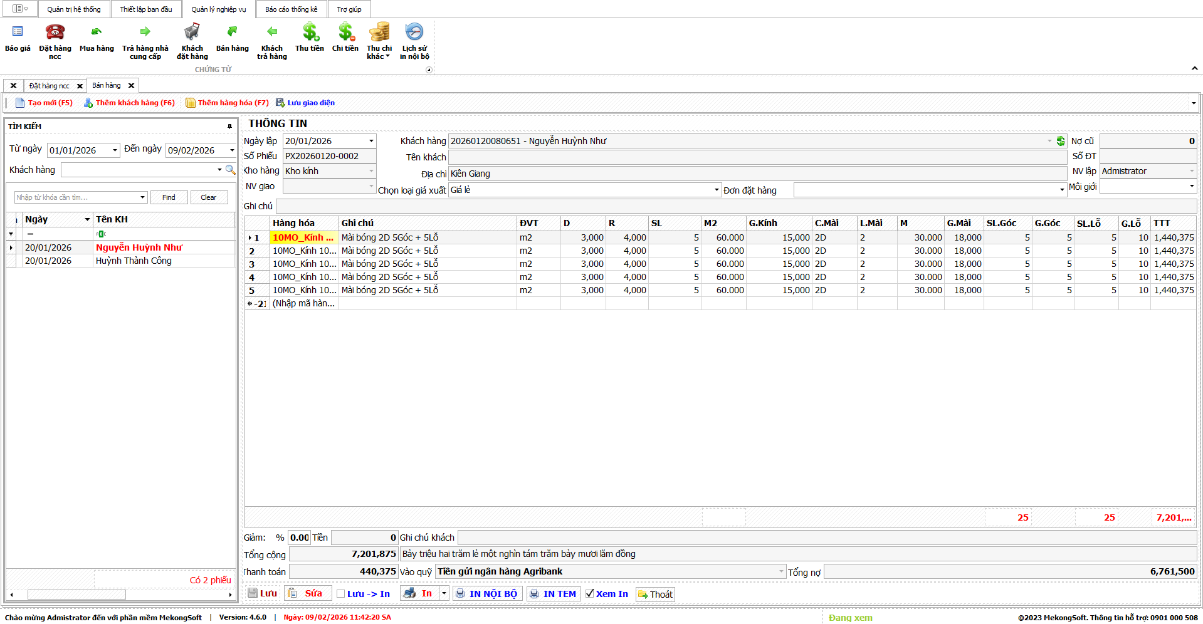Expand the Vào quỹ Agribank dropdown
Image resolution: width=1203 pixels, height=624 pixels.
pos(781,571)
